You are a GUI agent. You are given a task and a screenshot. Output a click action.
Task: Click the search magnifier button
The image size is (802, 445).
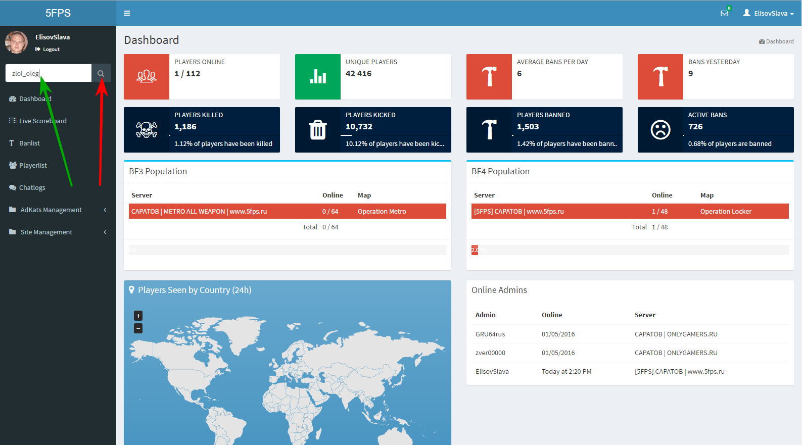click(101, 73)
